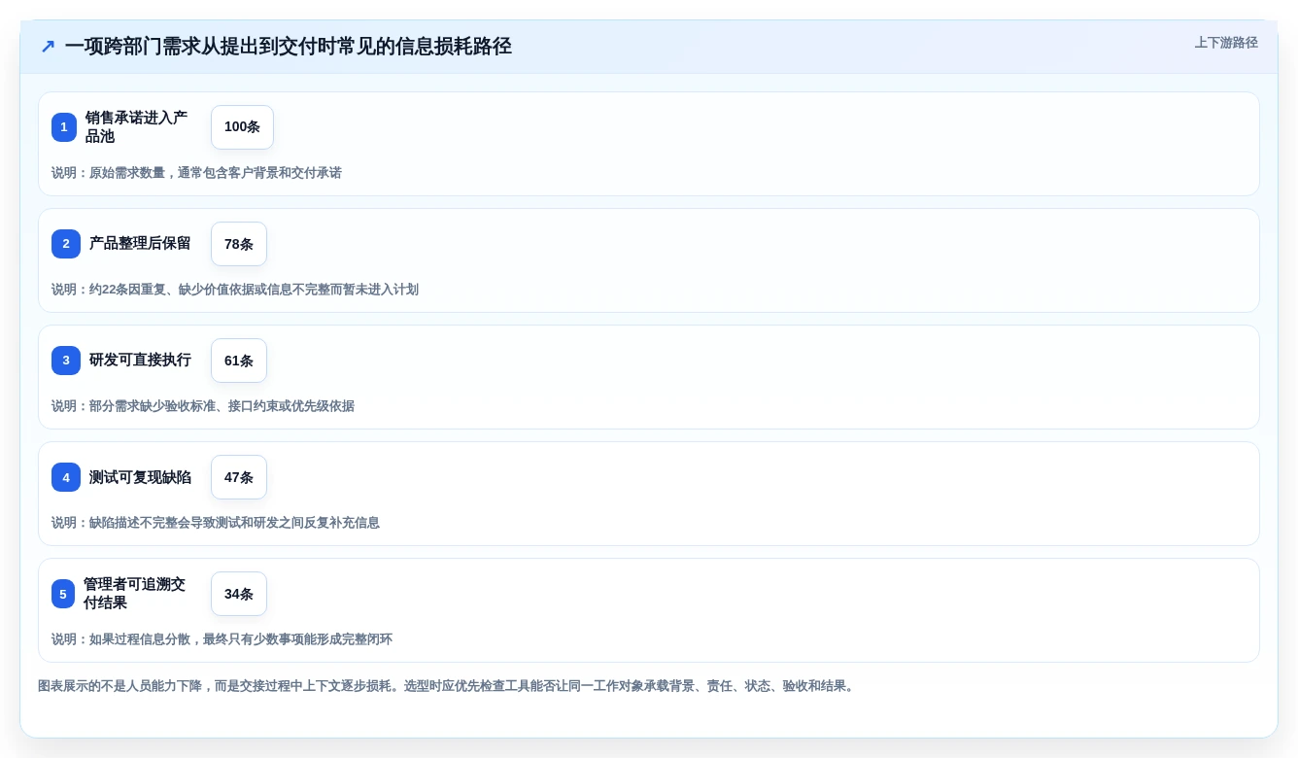The width and height of the screenshot is (1298, 758).
Task: Click the arrow icon beside the chart title
Action: pyautogui.click(x=48, y=47)
